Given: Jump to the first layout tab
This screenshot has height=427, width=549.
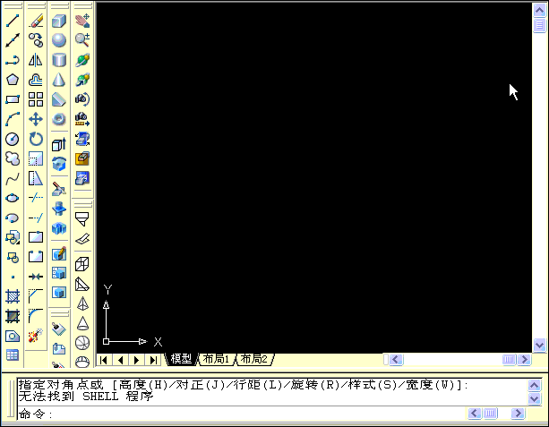Looking at the screenshot, I should point(104,360).
